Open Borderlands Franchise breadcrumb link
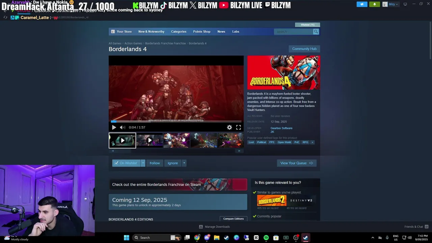The height and width of the screenshot is (243, 432). [x=165, y=43]
